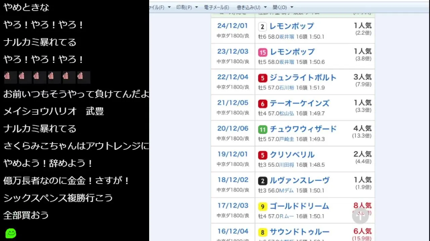Click gate number 2 badge beside 24/12/01 レモンポップ

pyautogui.click(x=262, y=27)
